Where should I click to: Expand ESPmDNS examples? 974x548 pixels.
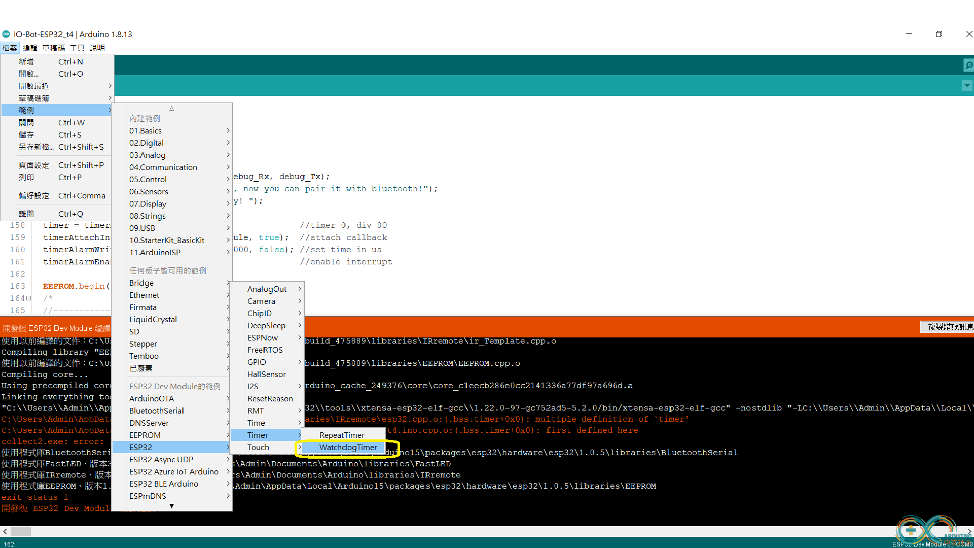coord(172,496)
